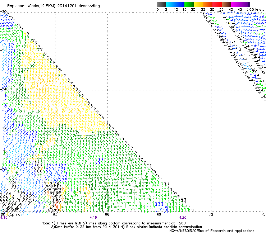Image resolution: width=266 pixels, height=233 pixels.
Task: Click the '40' legend scale label
Action: 231,10
